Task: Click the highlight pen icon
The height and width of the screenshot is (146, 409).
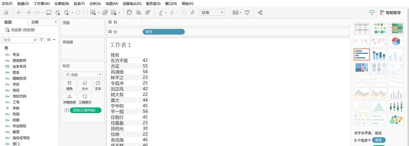Action: [x=161, y=13]
